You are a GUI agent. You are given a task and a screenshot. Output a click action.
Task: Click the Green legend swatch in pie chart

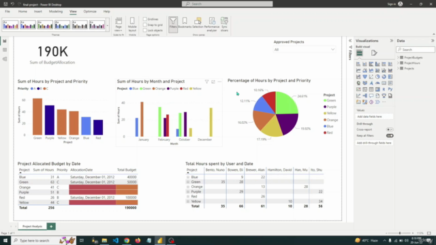(325, 101)
